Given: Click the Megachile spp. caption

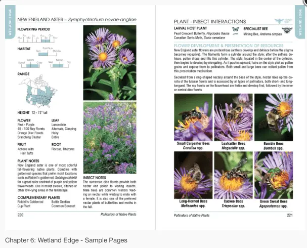Looking at the screenshot, I should pyautogui.click(x=233, y=148).
